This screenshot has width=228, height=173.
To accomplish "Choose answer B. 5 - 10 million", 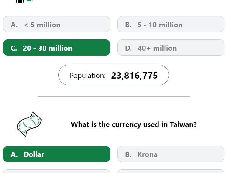I will [171, 24].
